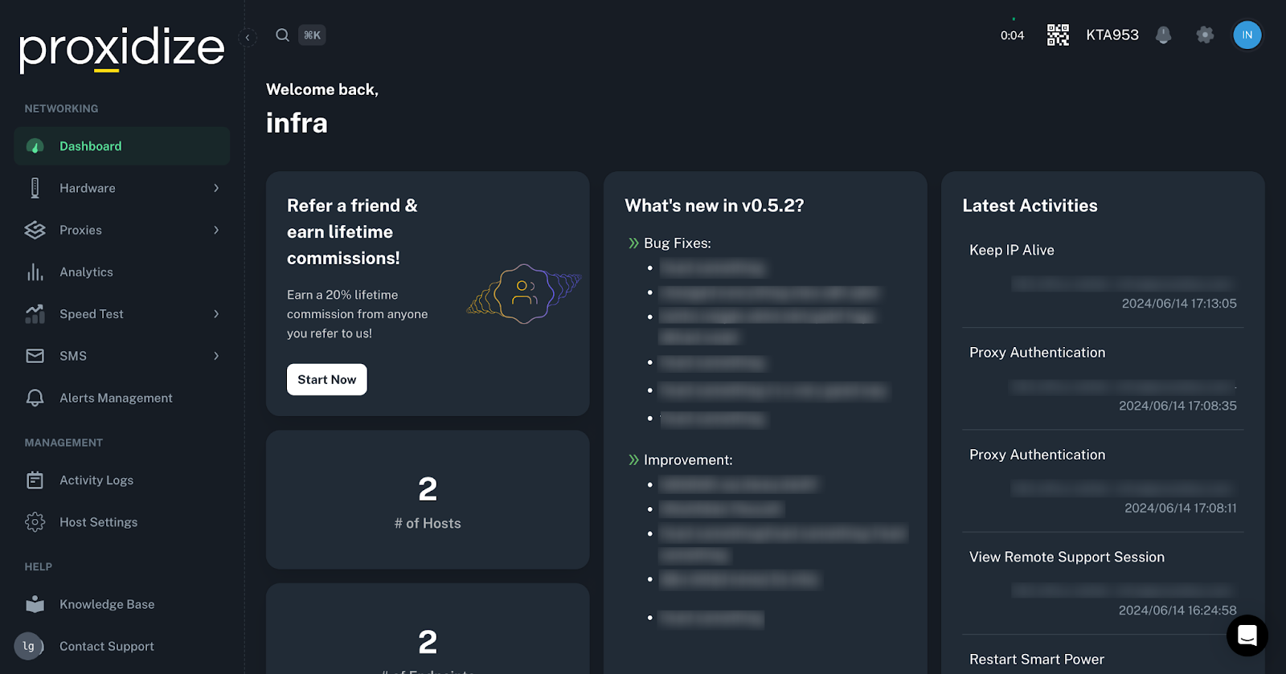Select the Proxy Authentication activity at 17:08:35

tap(1103, 378)
